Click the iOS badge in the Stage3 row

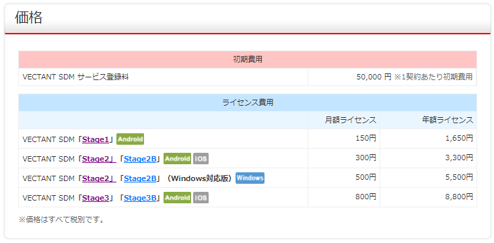point(201,198)
